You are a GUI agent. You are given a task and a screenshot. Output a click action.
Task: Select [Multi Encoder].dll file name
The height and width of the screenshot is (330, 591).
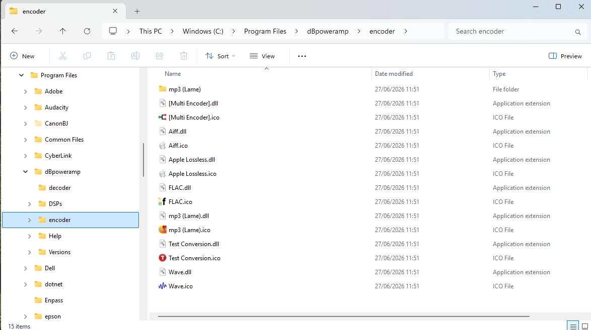click(x=193, y=103)
